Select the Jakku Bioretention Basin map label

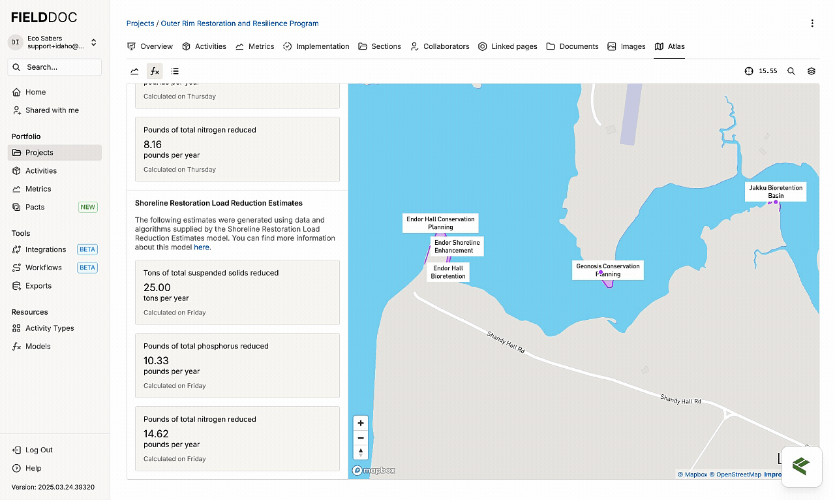[776, 191]
